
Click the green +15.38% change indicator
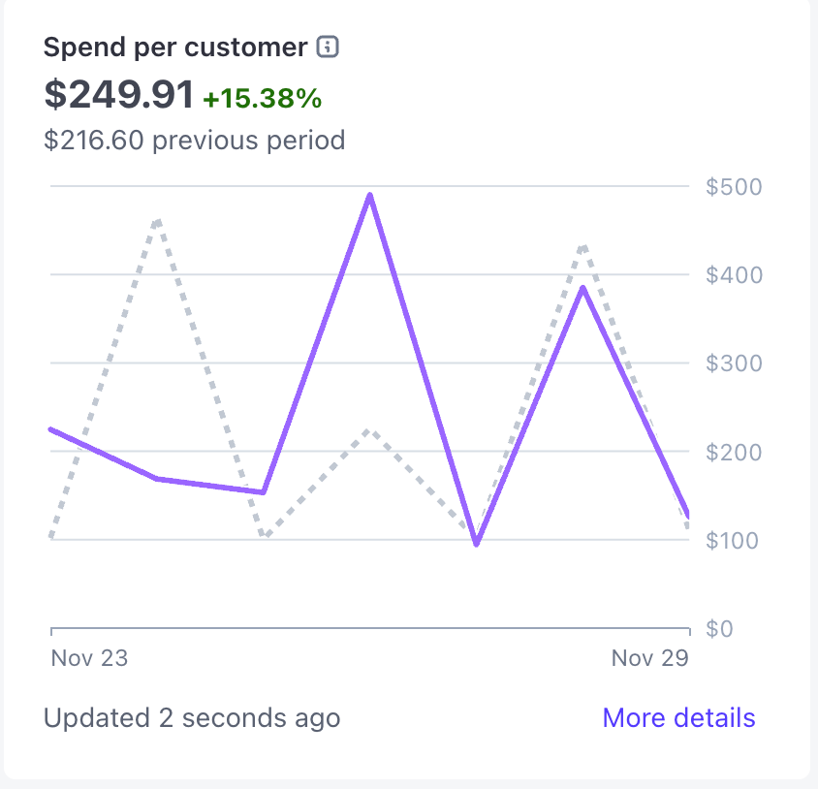[262, 98]
